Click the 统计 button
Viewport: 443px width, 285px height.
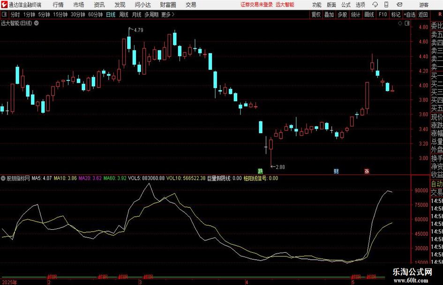(x=356, y=15)
